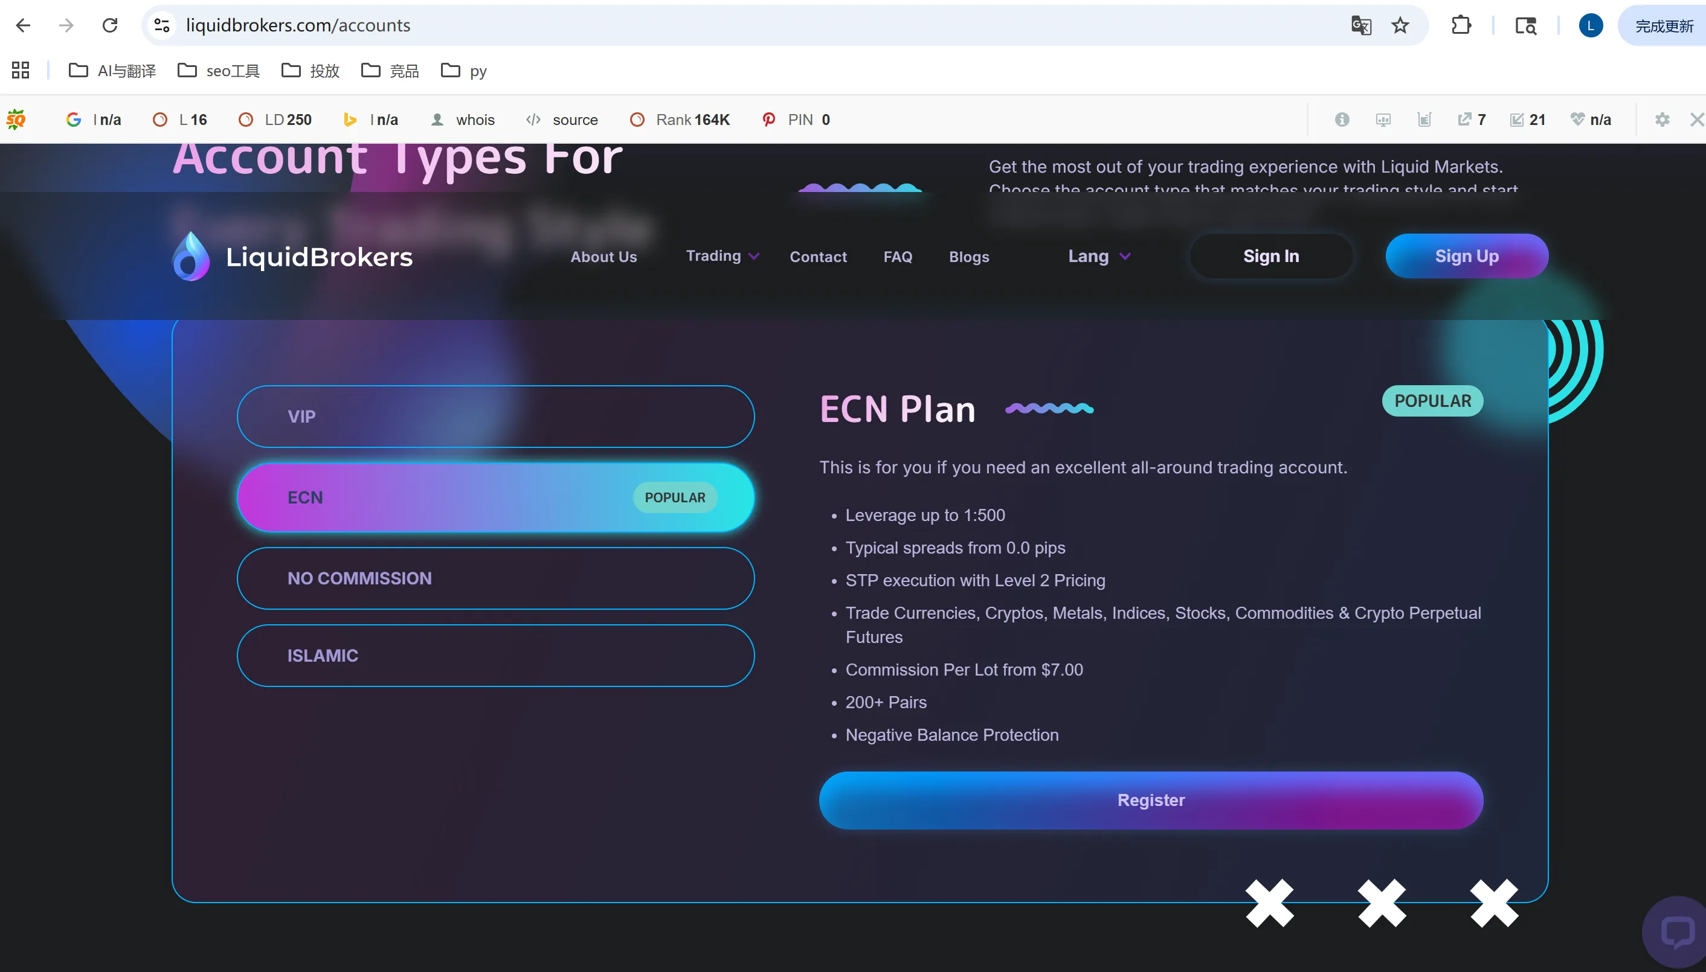The image size is (1706, 972).
Task: Check Bing index parameter in SEOquake bar
Action: tap(371, 120)
